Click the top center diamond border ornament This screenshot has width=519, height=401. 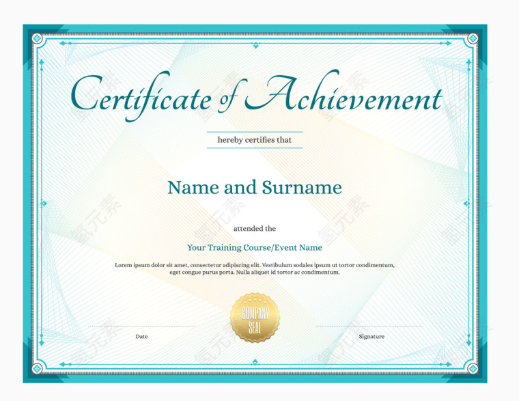(x=255, y=45)
